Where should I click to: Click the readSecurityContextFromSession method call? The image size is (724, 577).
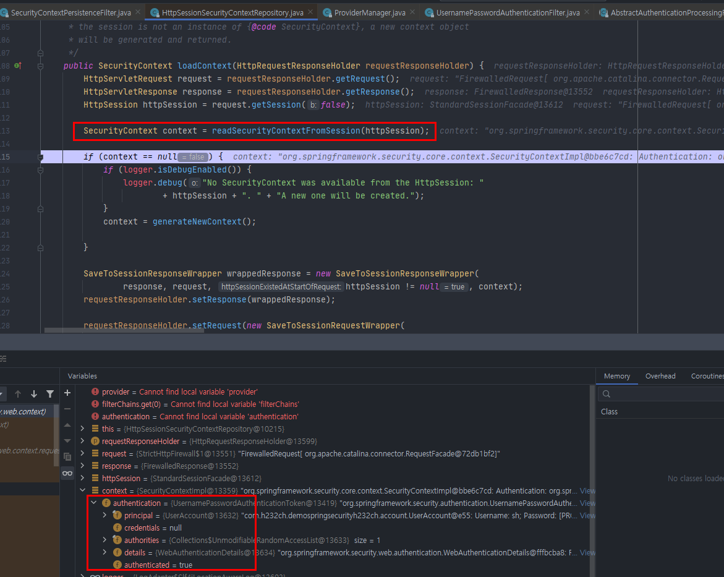286,130
